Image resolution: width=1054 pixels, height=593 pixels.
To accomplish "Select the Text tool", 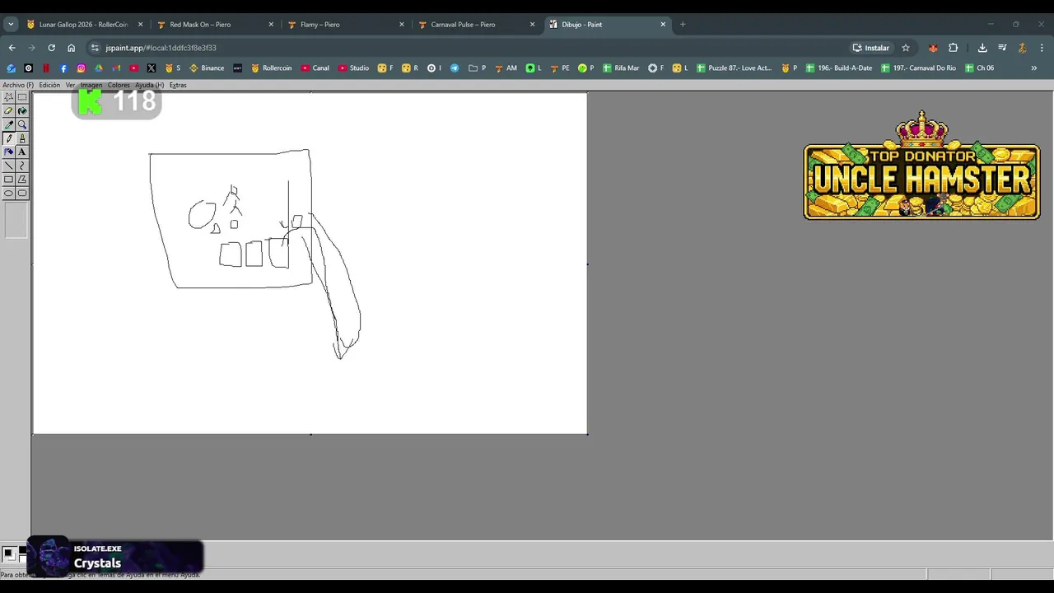I will (22, 152).
